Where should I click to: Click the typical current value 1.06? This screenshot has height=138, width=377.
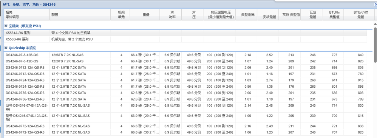click(248, 132)
